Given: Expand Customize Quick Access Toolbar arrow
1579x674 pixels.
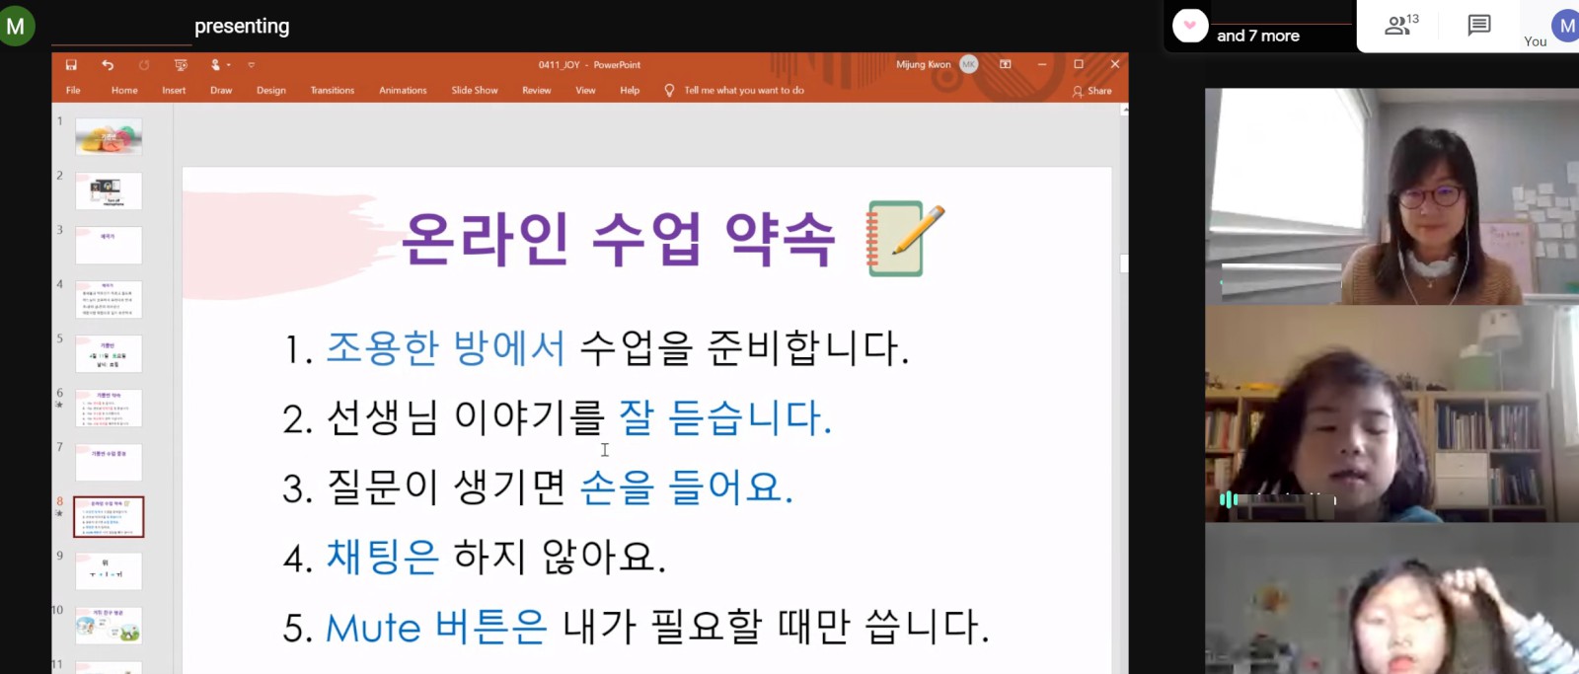Looking at the screenshot, I should pyautogui.click(x=252, y=65).
